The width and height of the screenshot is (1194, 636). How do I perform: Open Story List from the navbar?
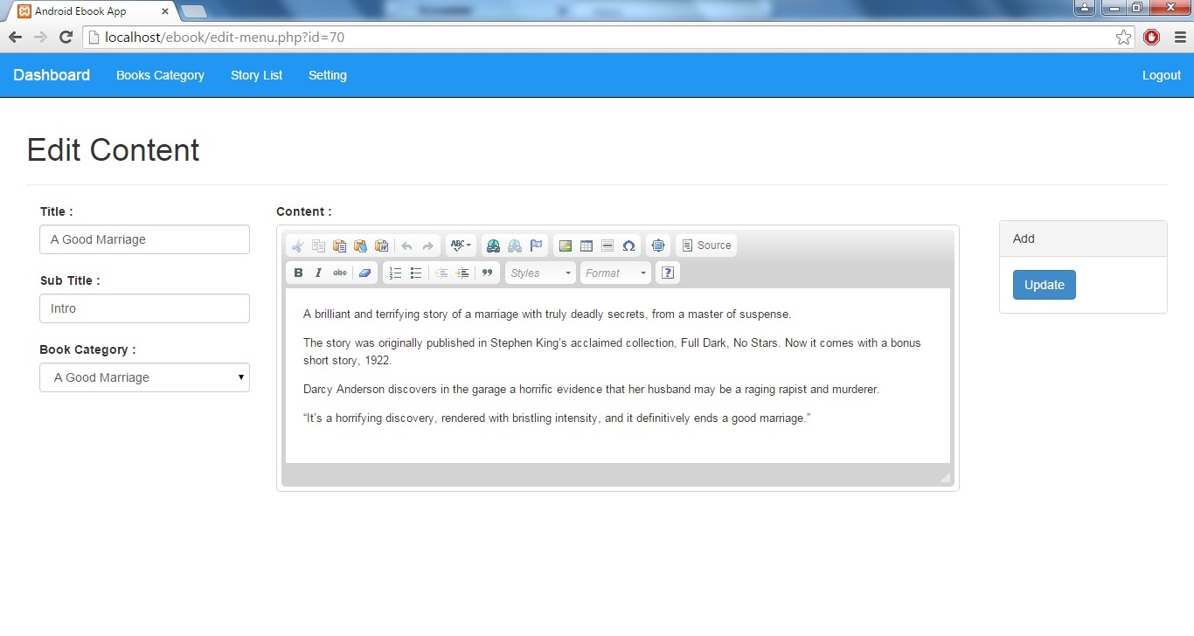256,75
